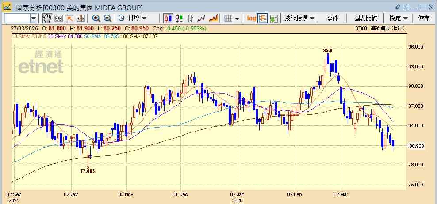Click the pop-out window icon

click(x=406, y=7)
